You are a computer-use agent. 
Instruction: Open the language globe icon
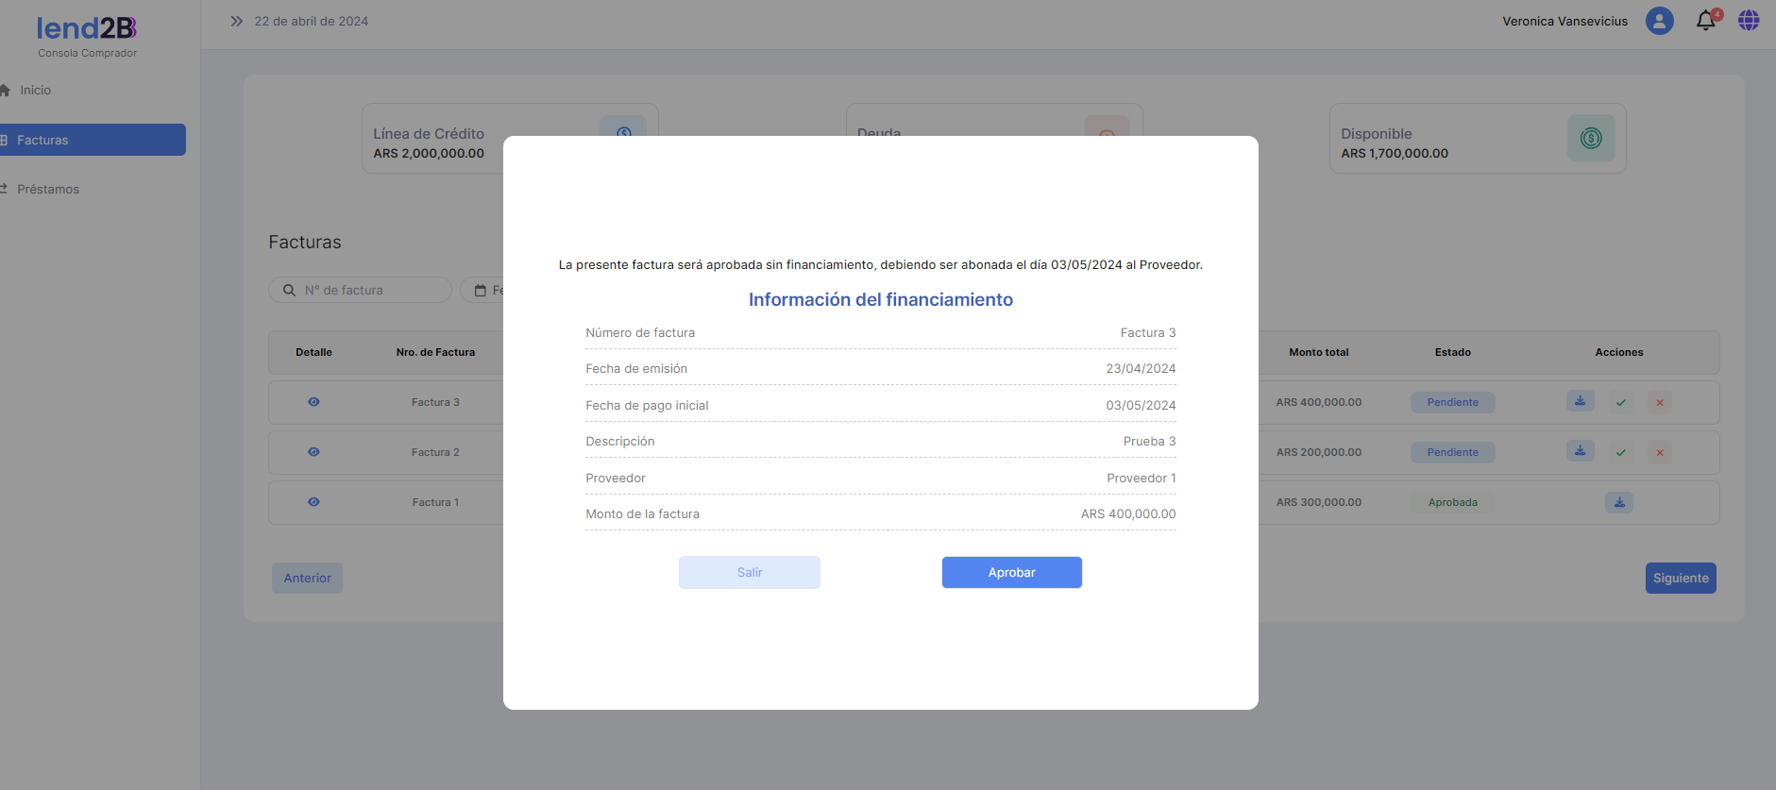[x=1749, y=21]
